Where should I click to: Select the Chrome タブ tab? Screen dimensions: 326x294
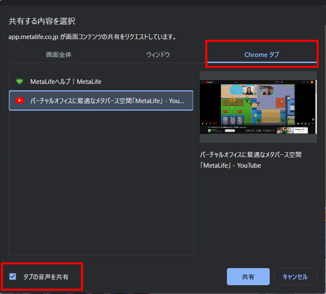(261, 55)
